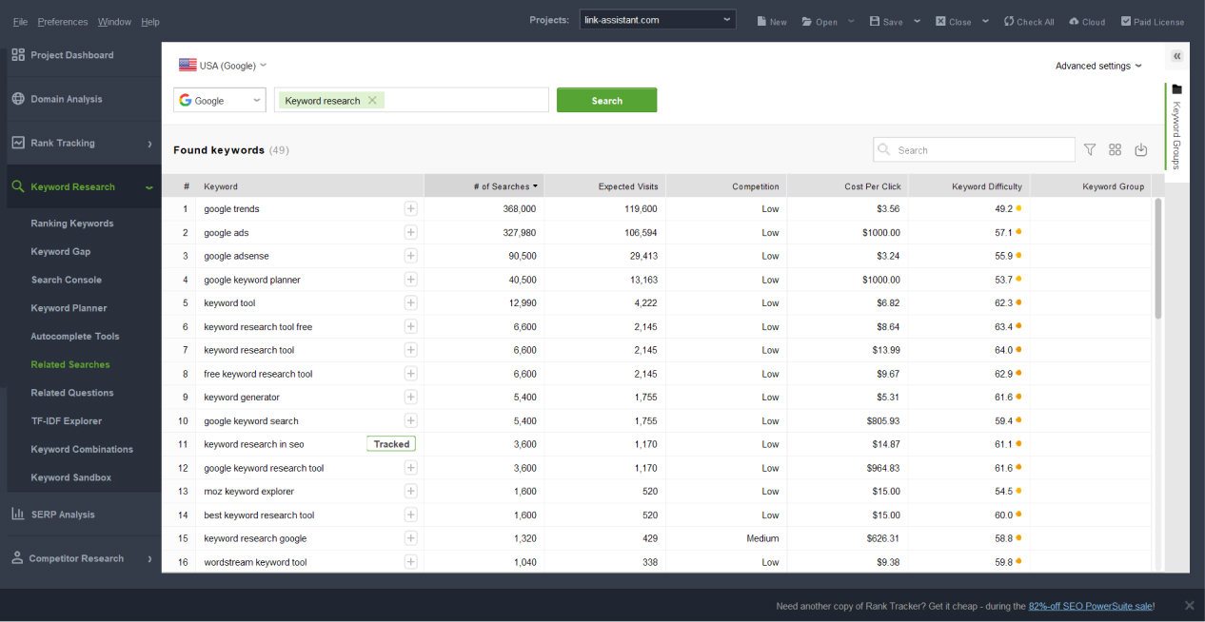
Task: Click the keyword query input field
Action: (411, 100)
